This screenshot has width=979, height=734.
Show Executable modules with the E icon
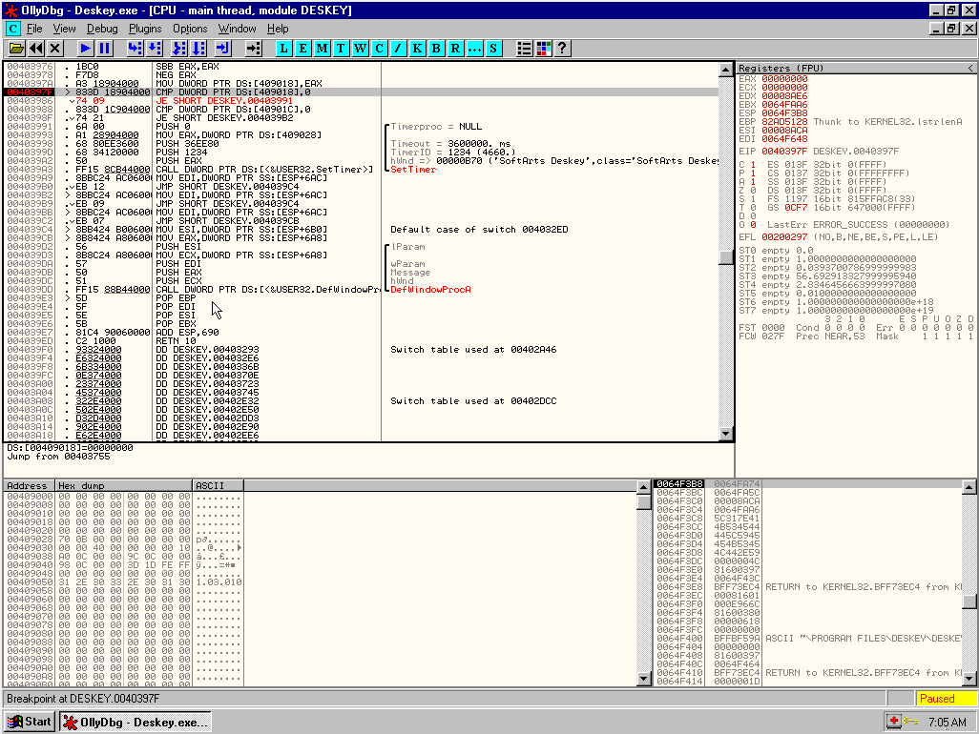tap(303, 48)
